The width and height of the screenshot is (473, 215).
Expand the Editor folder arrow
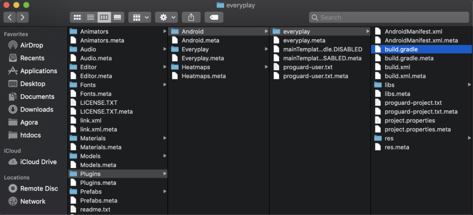pos(165,67)
